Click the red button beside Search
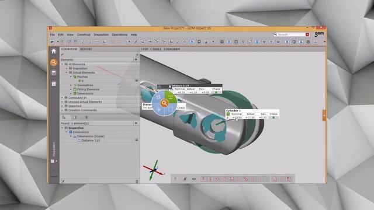 tap(307, 34)
